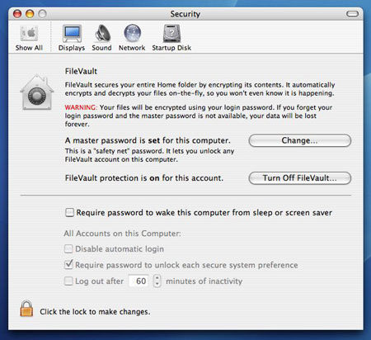Enable require password to wake from sleep
Screen dimensions: 371x340
[x=69, y=212]
